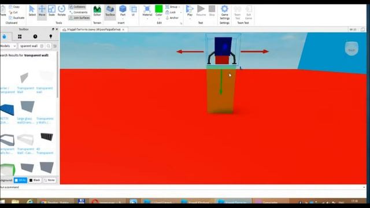This screenshot has height=208, width=370.
Task: Open the Group dropdown arrow
Action: tap(179, 7)
